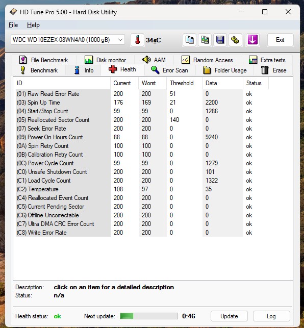The image size is (304, 328).
Task: Click the Exit button
Action: coord(280,40)
